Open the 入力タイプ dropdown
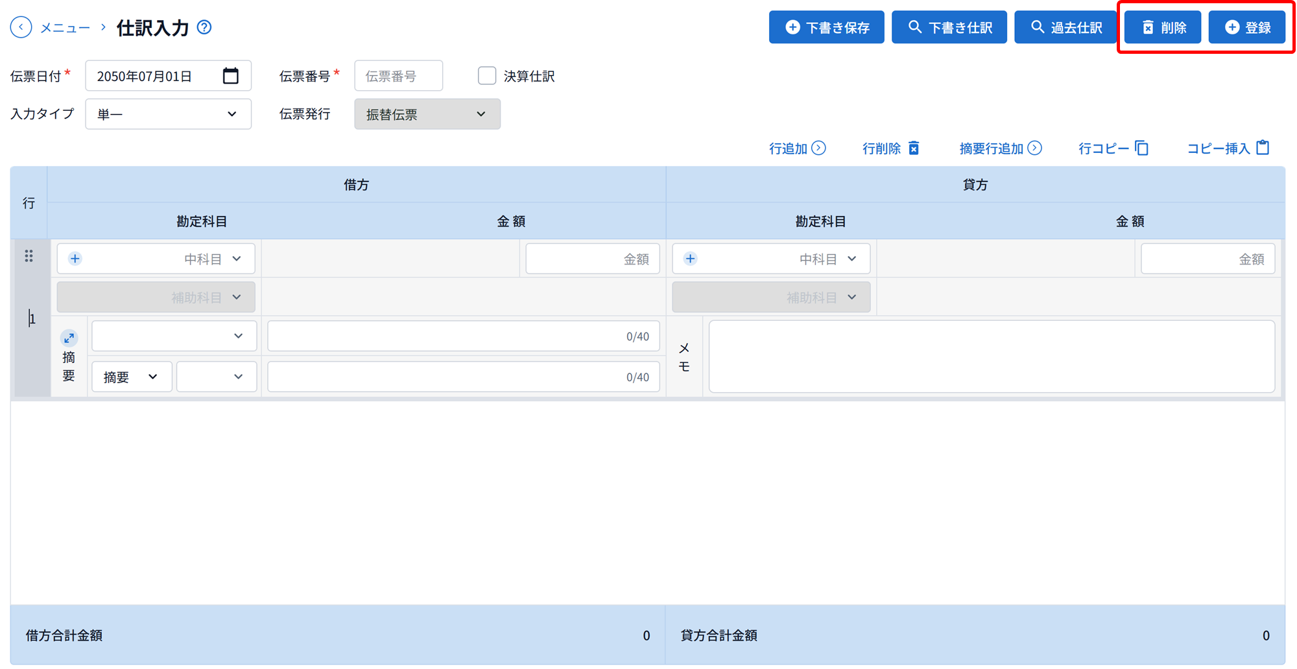Viewport: 1297px width, 669px height. coord(169,114)
